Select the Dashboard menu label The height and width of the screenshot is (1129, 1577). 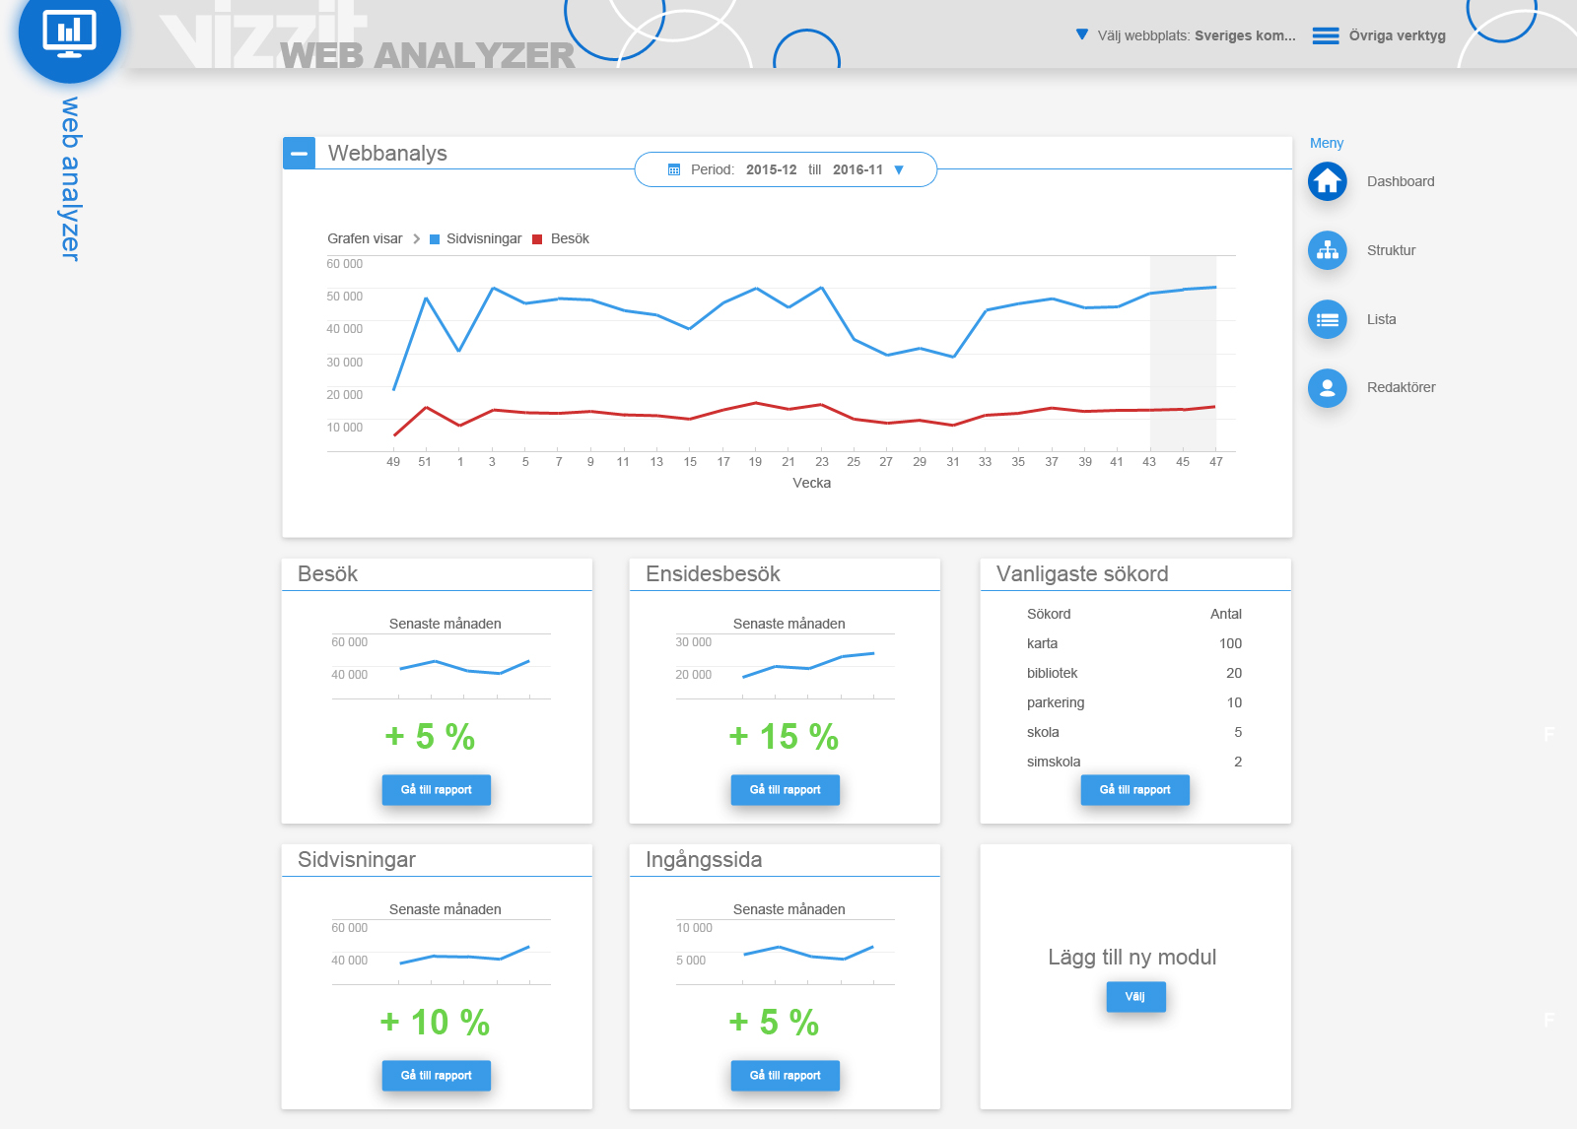coord(1401,181)
